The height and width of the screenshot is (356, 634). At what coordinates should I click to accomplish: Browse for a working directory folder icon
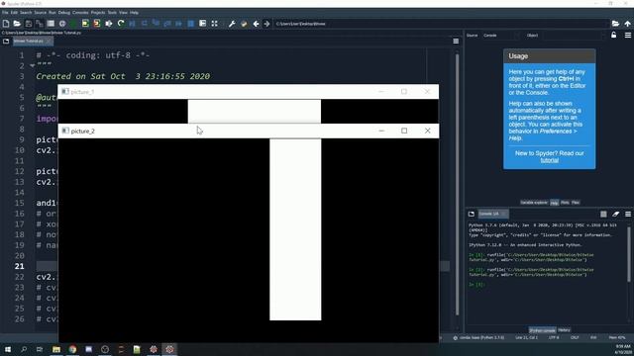(x=615, y=24)
